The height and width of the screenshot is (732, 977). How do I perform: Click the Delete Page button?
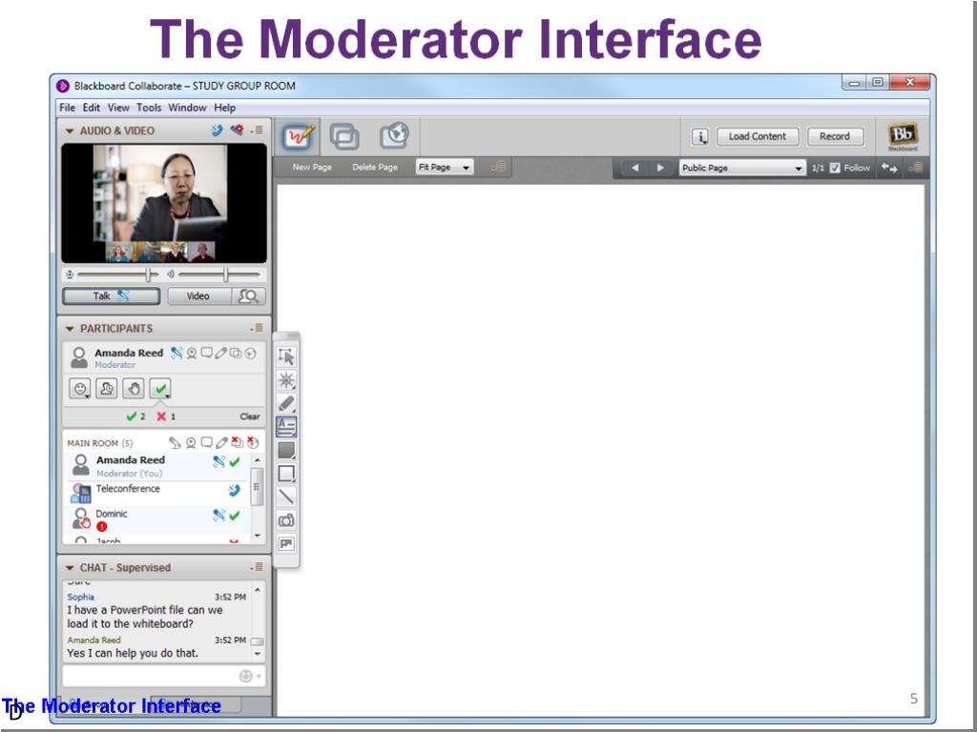(x=374, y=167)
